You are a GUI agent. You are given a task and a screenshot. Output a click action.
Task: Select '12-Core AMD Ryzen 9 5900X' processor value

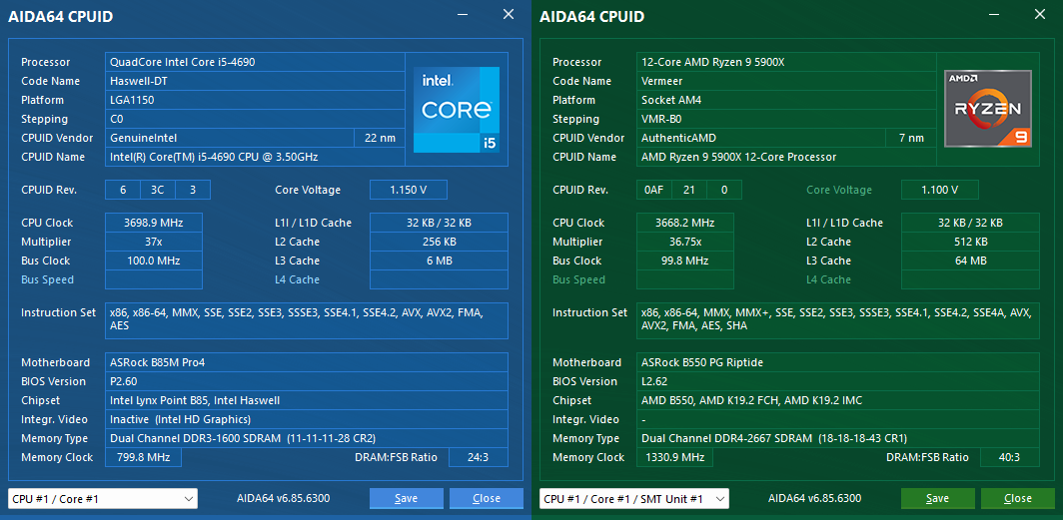point(786,62)
